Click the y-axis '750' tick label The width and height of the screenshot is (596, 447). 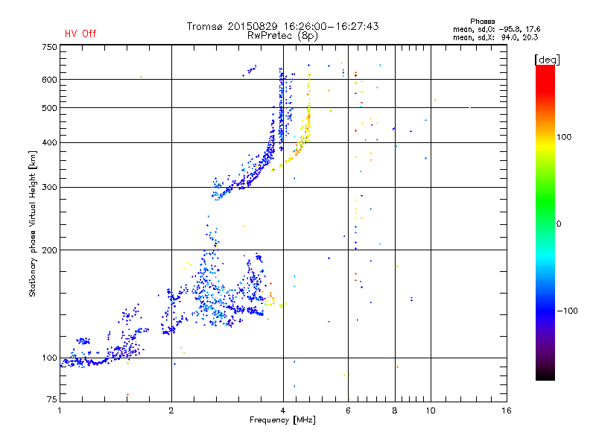pos(49,47)
